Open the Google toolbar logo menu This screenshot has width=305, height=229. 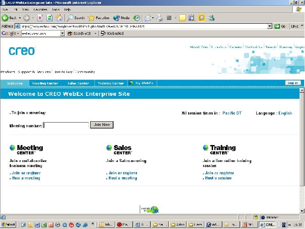[x=10, y=34]
